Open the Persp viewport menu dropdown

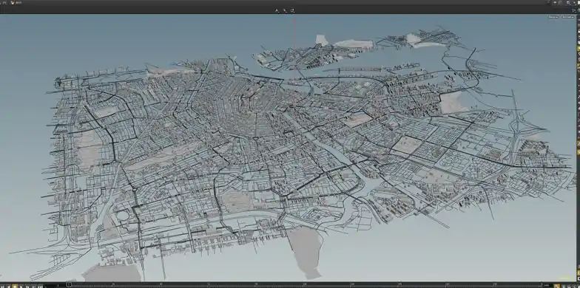coord(553,17)
